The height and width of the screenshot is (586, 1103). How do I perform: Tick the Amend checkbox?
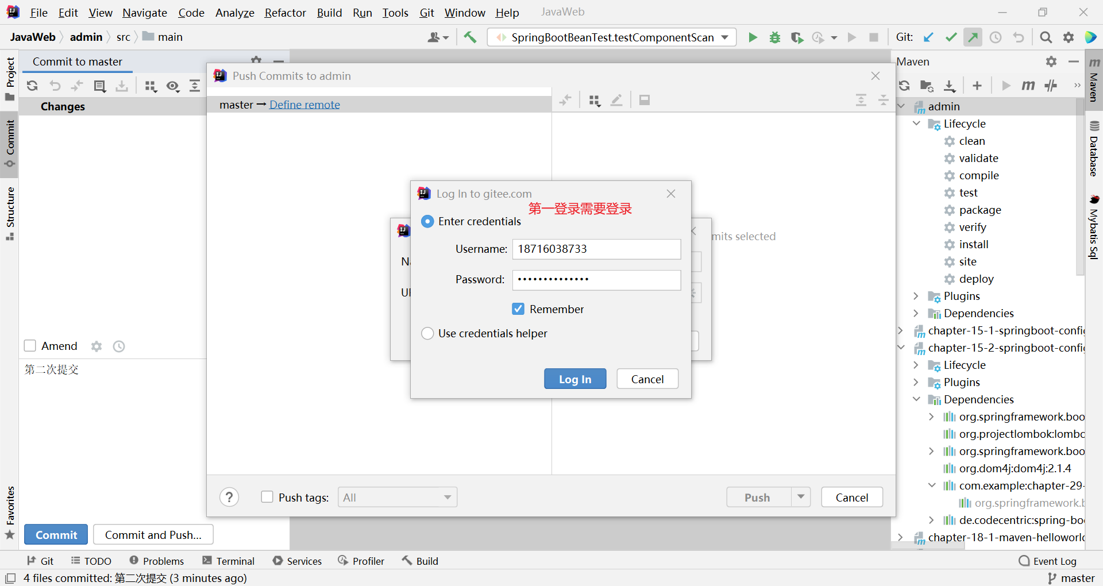tap(30, 346)
